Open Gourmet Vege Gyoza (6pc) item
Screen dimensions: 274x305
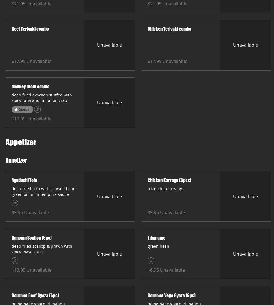(172, 295)
